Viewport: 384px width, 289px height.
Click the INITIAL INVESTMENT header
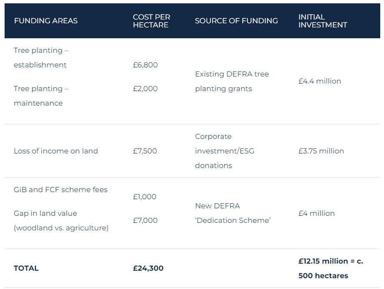point(323,21)
